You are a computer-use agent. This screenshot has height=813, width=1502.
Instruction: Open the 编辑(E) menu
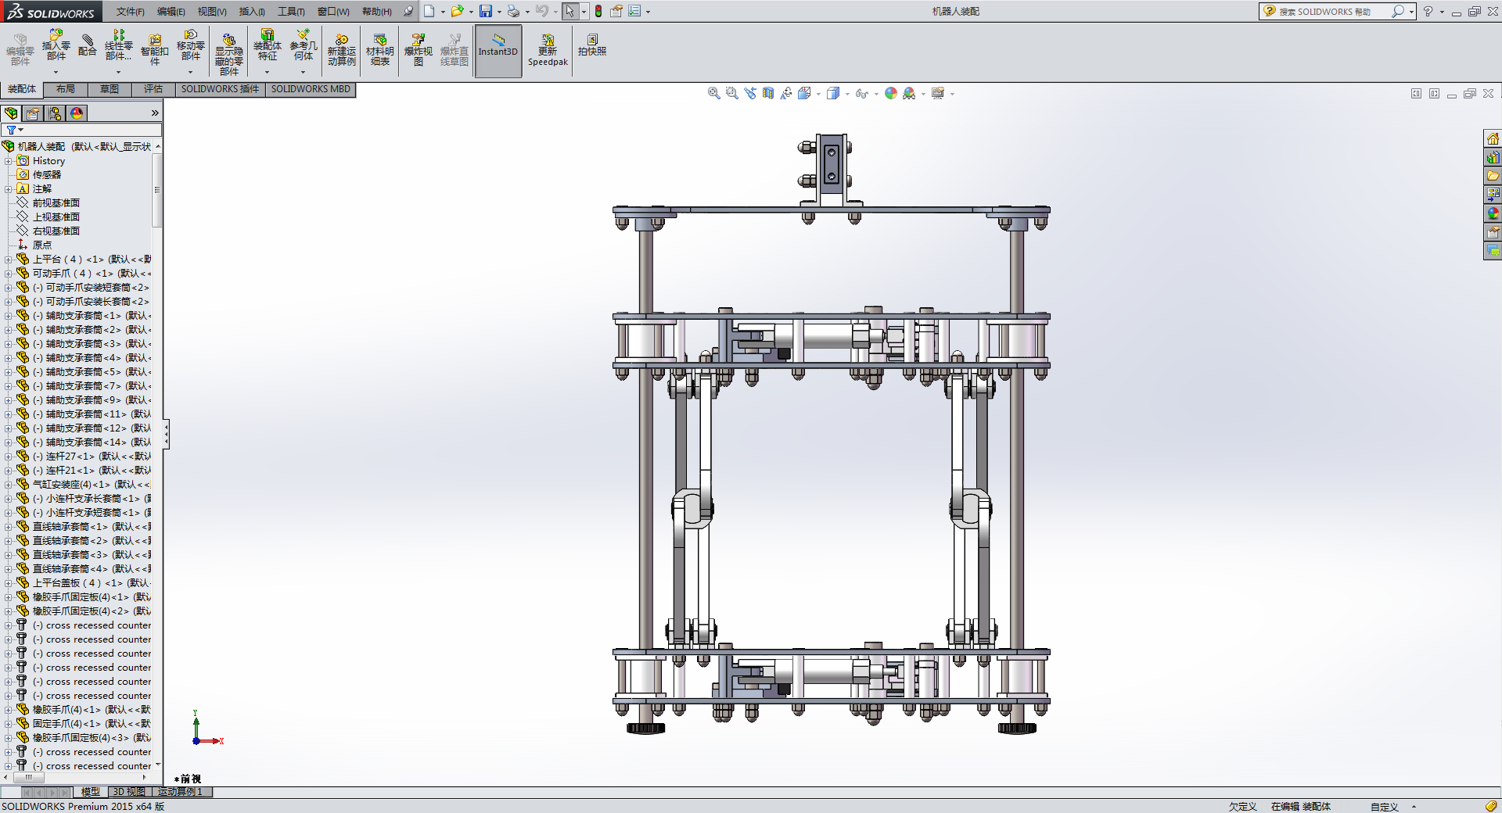171,12
